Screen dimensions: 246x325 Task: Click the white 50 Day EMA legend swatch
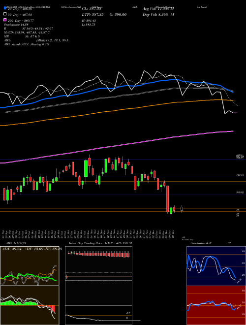tap(5, 14)
